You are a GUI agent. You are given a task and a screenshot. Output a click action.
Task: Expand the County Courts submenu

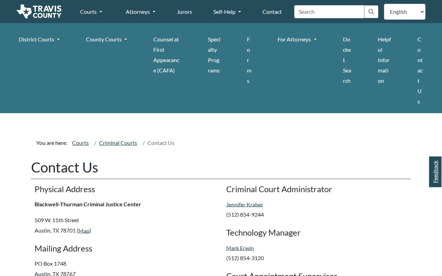point(106,39)
